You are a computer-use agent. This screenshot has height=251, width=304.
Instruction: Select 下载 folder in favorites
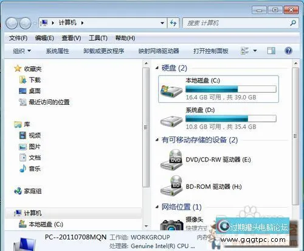[x=30, y=80]
